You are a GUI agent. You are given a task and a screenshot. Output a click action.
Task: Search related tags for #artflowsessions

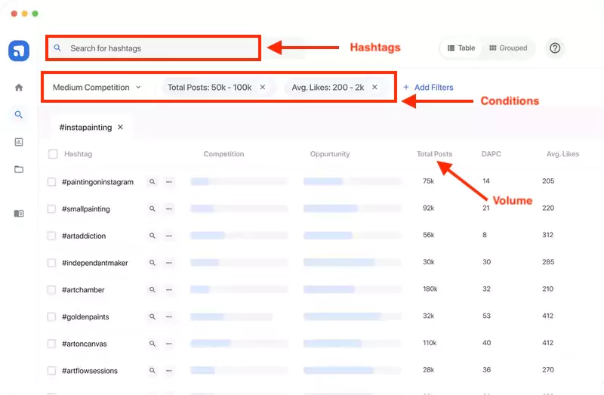click(153, 371)
